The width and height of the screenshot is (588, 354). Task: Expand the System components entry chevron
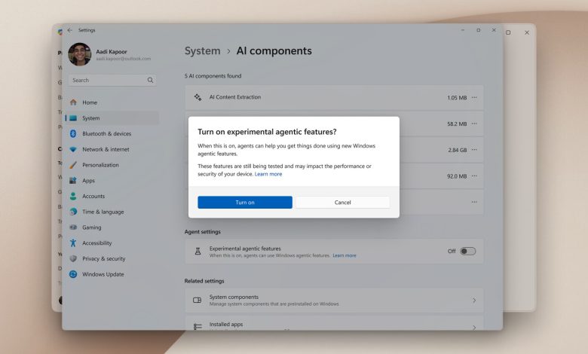tap(474, 300)
